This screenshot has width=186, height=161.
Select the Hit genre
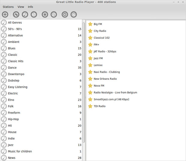[x=41, y=126]
